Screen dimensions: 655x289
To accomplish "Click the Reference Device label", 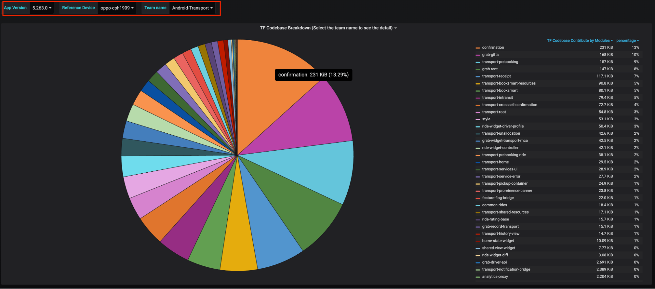I will (78, 8).
